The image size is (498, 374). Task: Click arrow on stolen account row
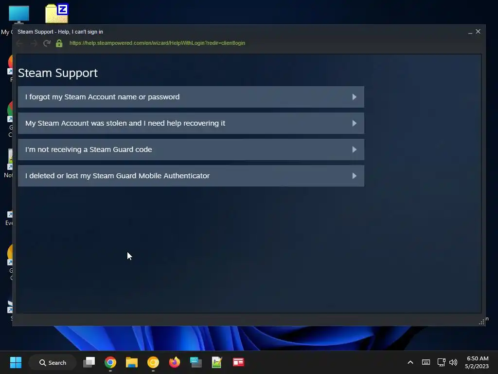355,123
